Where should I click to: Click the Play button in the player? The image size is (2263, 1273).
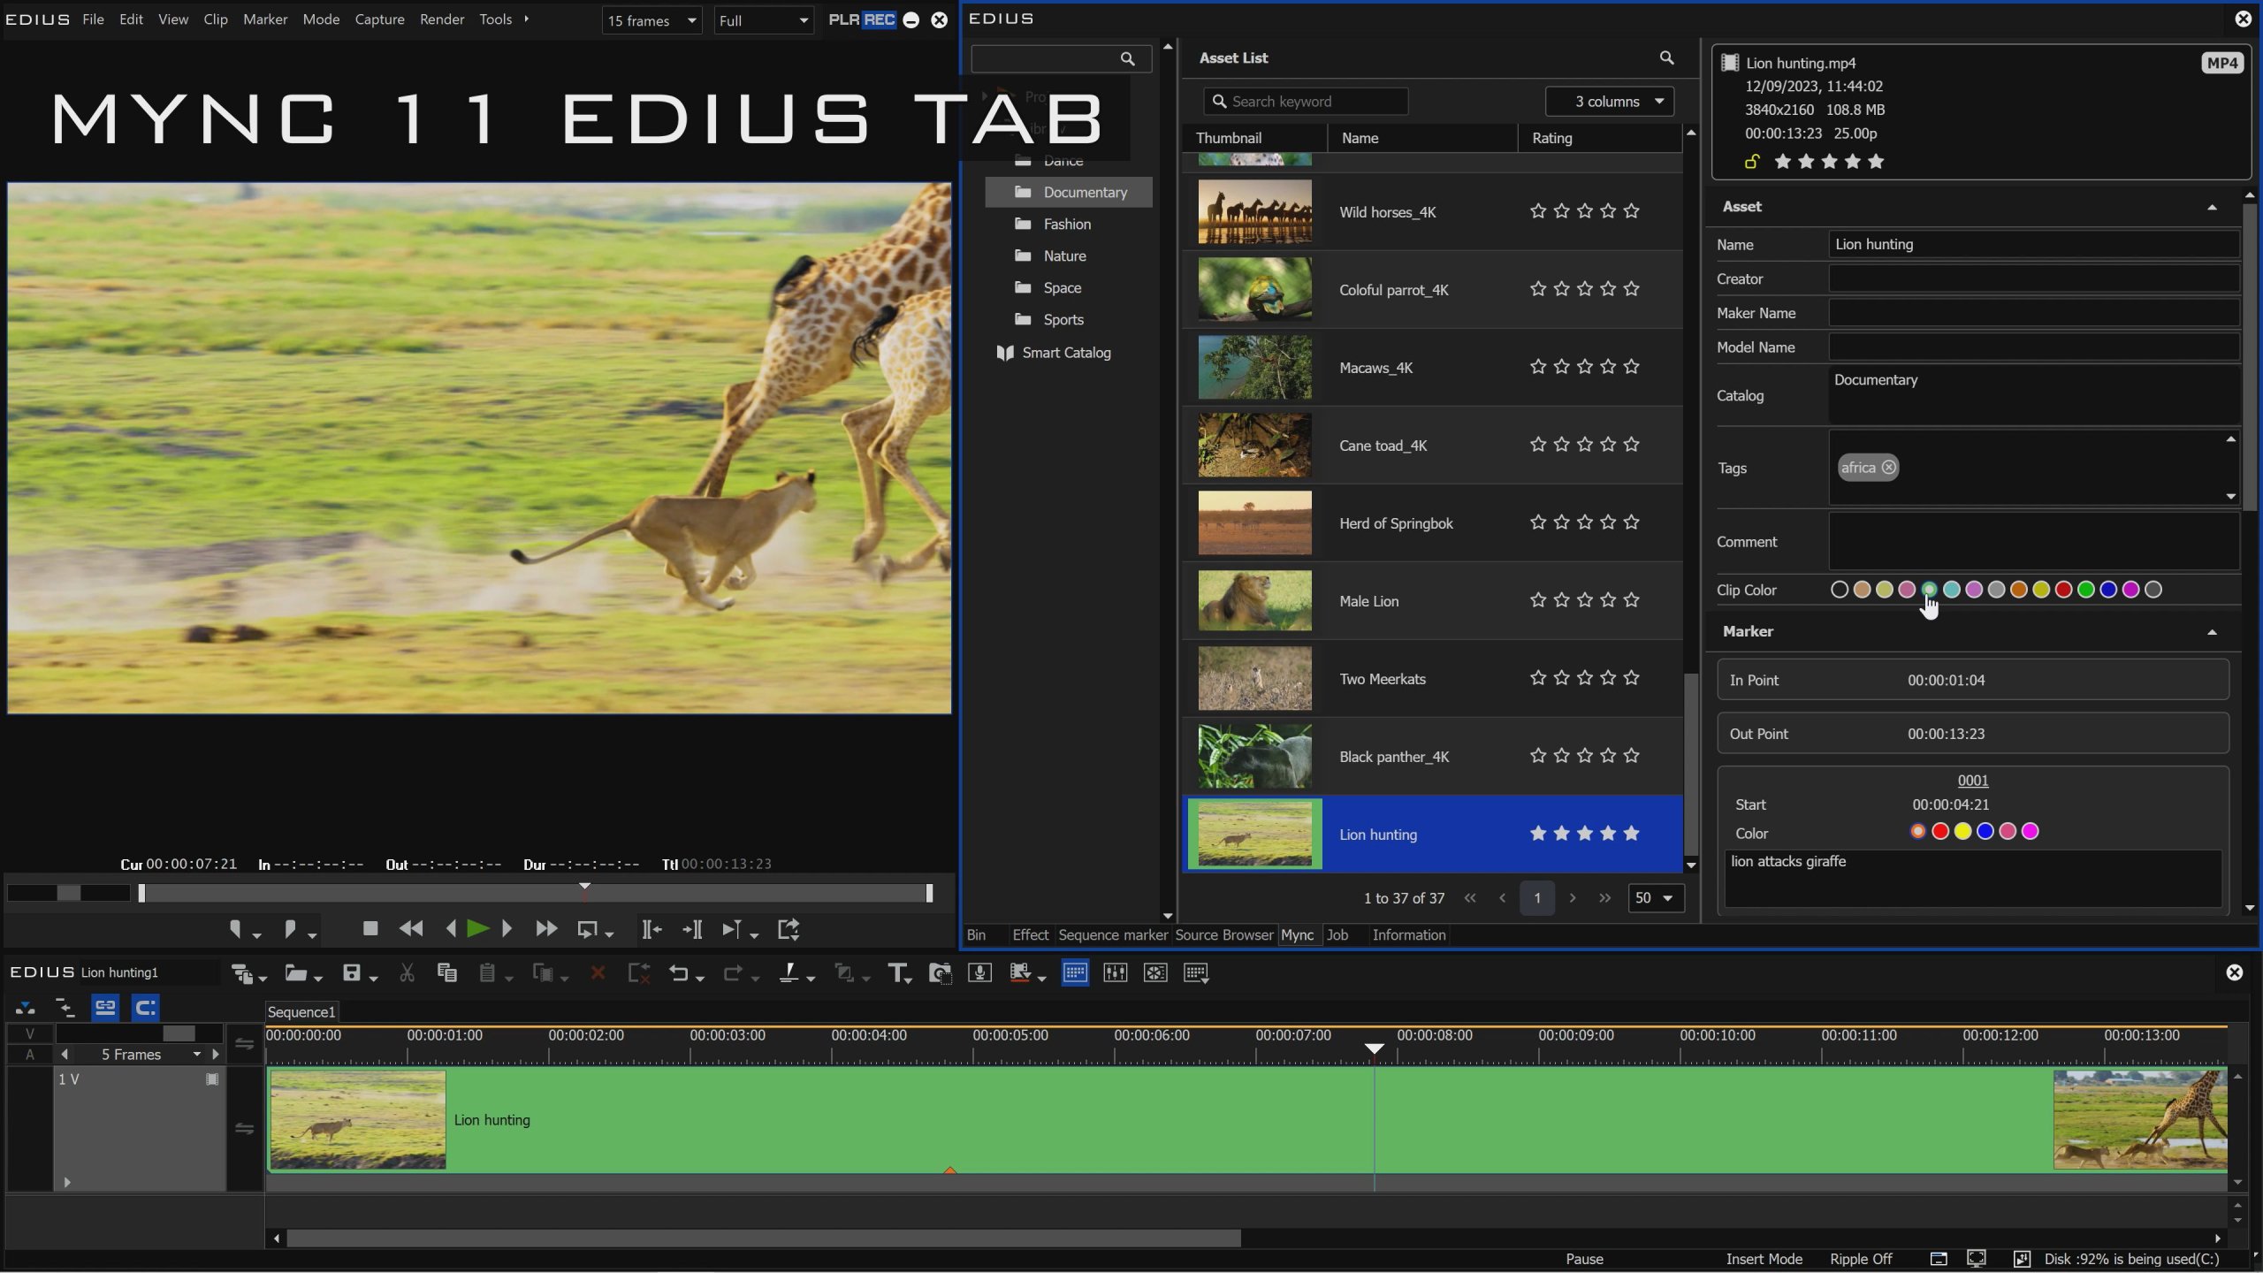(x=477, y=928)
